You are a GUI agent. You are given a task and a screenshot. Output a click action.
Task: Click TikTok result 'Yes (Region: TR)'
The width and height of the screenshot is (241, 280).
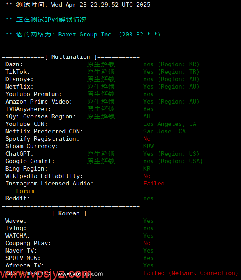(171, 72)
